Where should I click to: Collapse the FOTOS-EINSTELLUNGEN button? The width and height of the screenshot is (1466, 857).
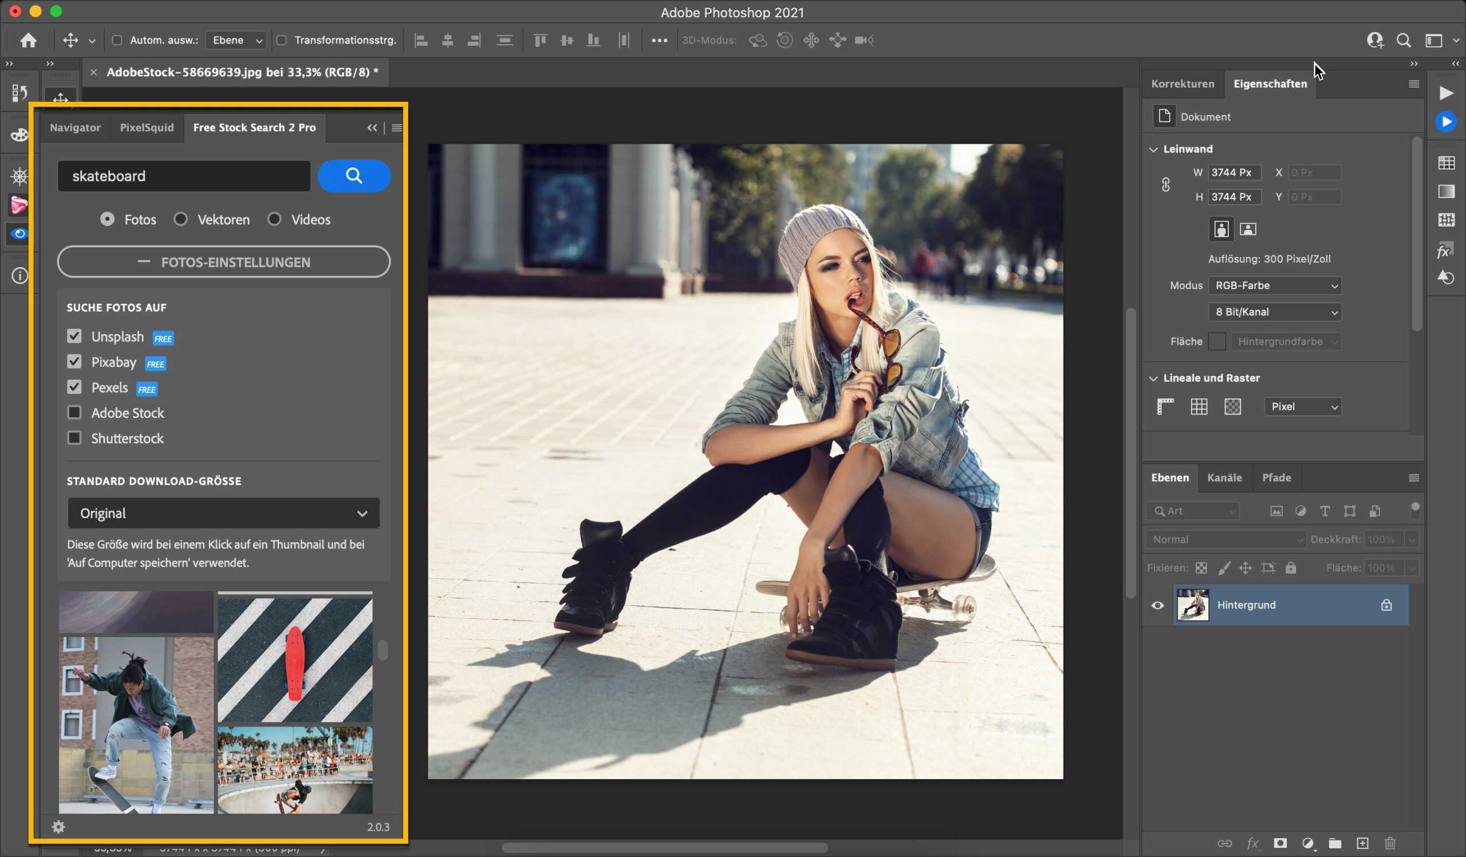coord(223,262)
